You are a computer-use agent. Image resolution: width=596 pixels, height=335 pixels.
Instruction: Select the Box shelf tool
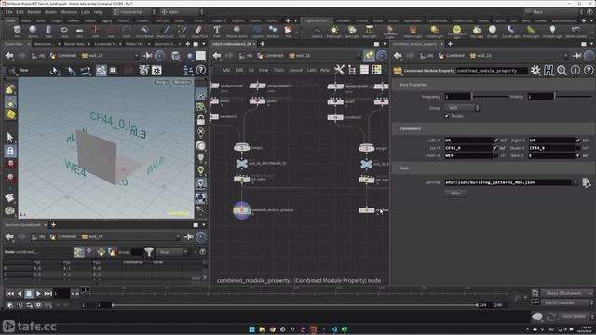tap(17, 31)
